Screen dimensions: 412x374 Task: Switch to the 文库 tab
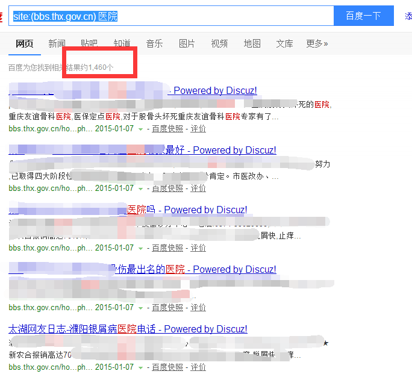[x=284, y=43]
